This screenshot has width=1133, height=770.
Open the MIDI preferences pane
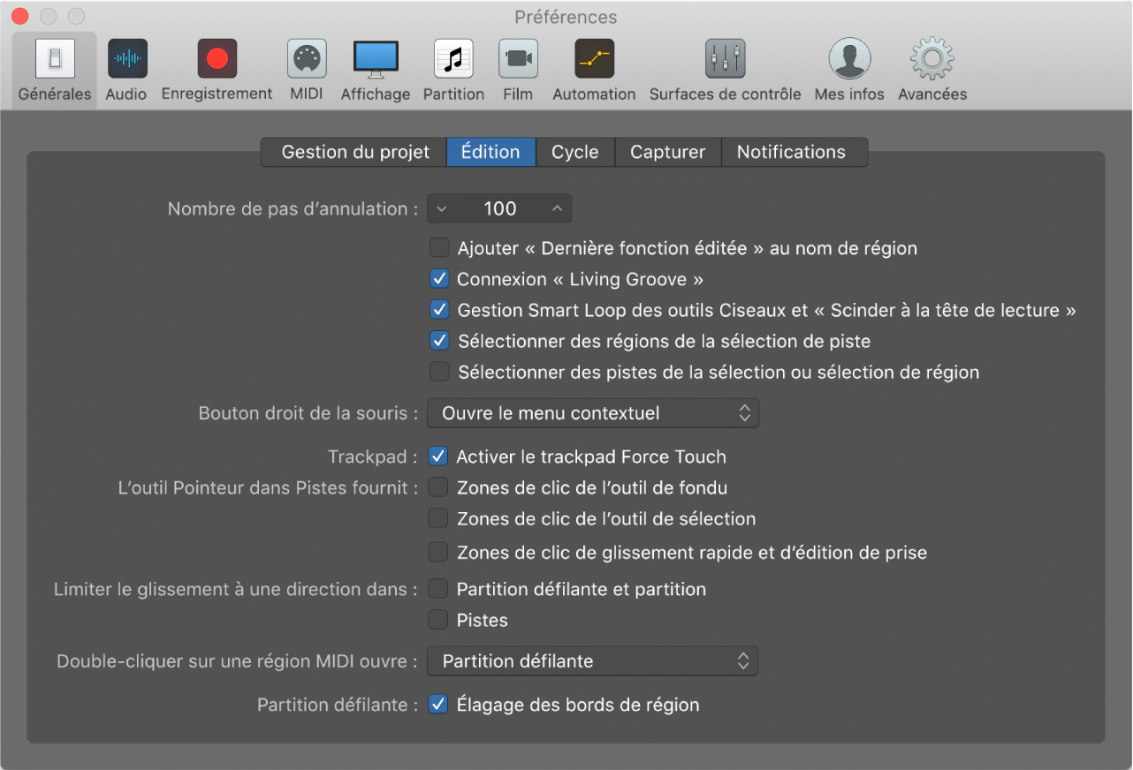[307, 71]
